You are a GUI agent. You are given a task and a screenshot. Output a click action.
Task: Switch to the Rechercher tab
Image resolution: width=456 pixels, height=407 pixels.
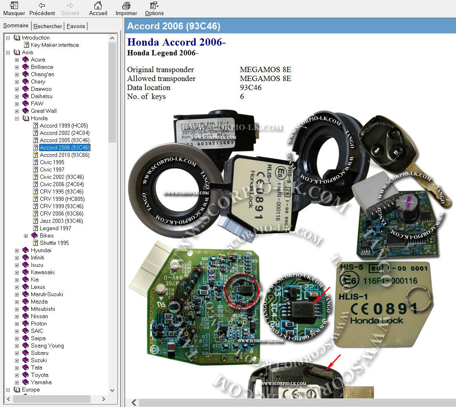(x=48, y=26)
